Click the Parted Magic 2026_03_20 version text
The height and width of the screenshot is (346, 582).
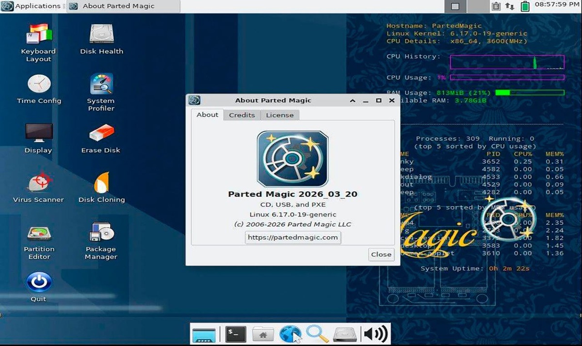(292, 194)
